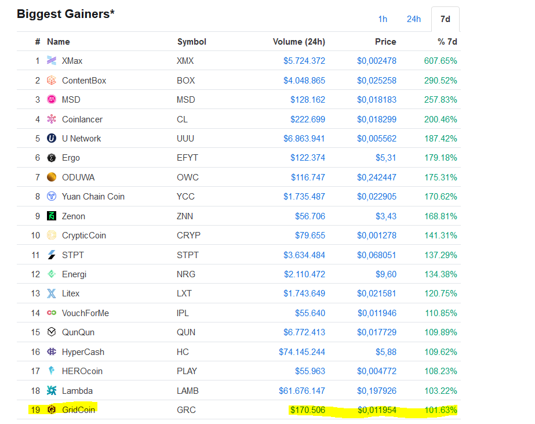This screenshot has height=424, width=535.
Task: Click the green Zenon logo icon
Action: (x=52, y=216)
